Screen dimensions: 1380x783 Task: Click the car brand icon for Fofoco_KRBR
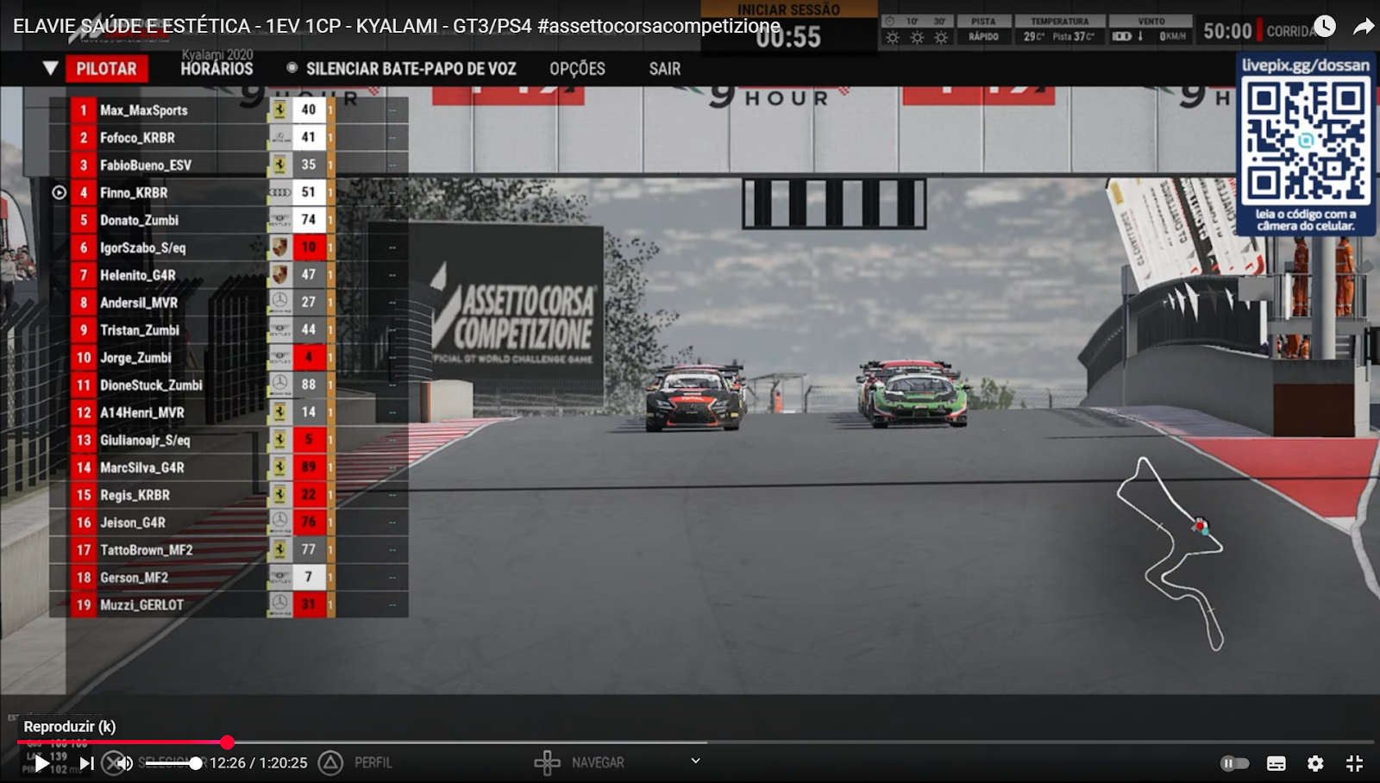[x=280, y=137]
